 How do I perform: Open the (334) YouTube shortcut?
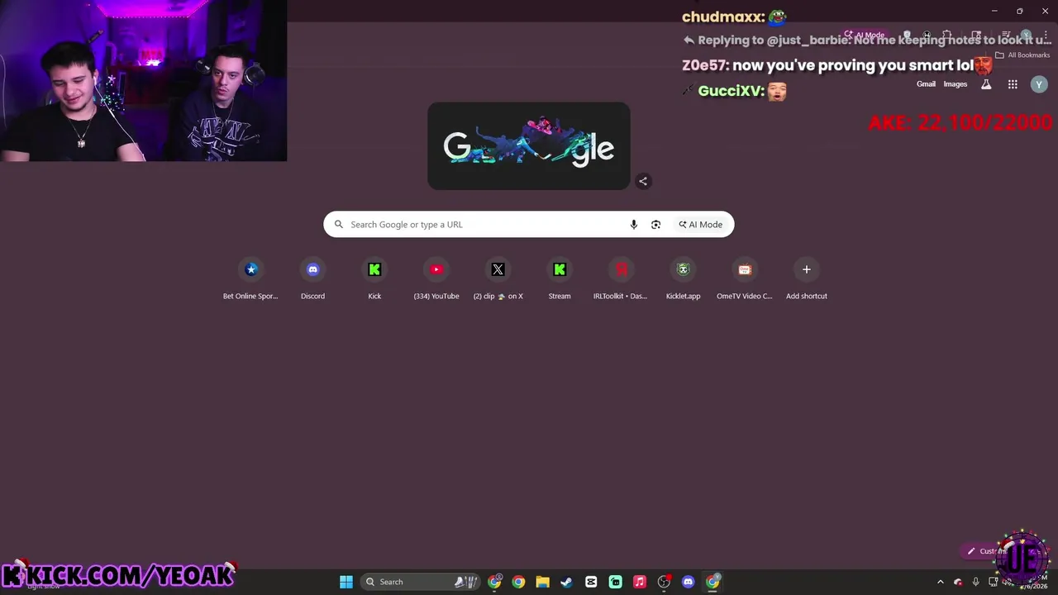click(x=436, y=279)
